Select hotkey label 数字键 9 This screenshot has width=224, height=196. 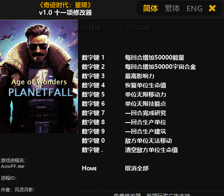[93, 131]
